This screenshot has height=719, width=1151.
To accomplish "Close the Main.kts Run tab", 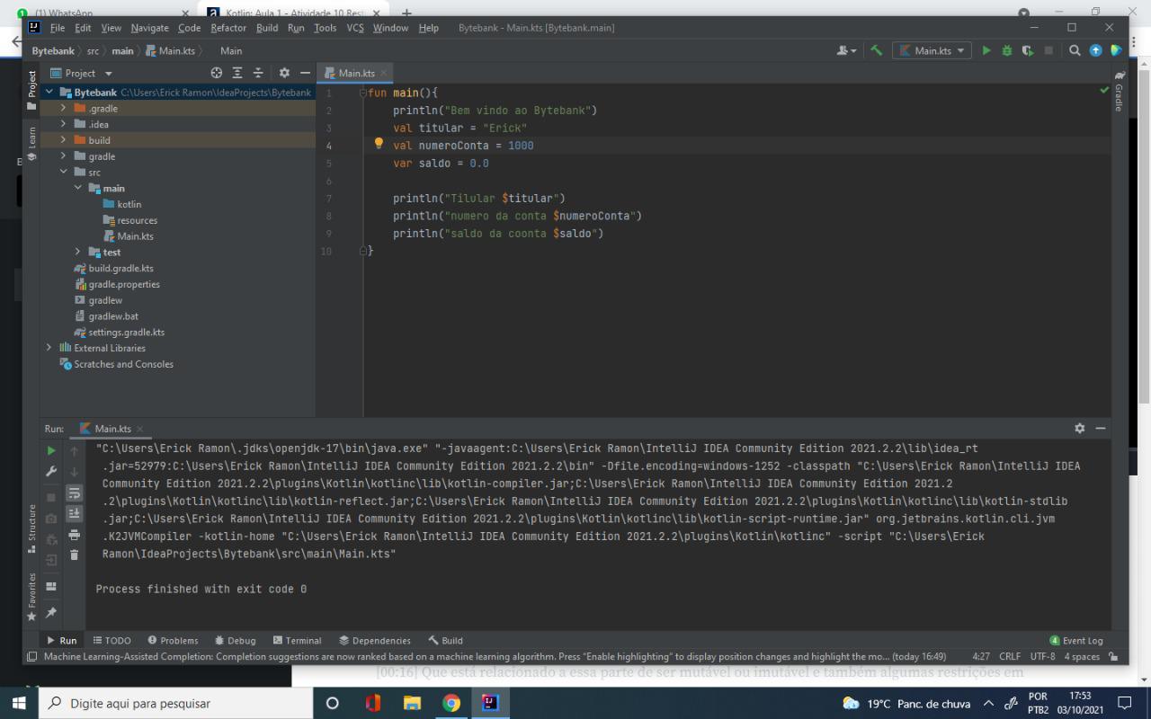I will 140,429.
